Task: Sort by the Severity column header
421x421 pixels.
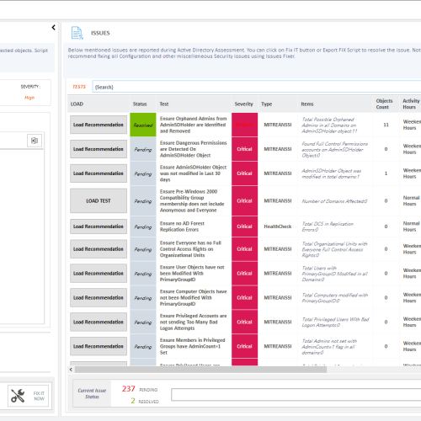Action: point(244,104)
